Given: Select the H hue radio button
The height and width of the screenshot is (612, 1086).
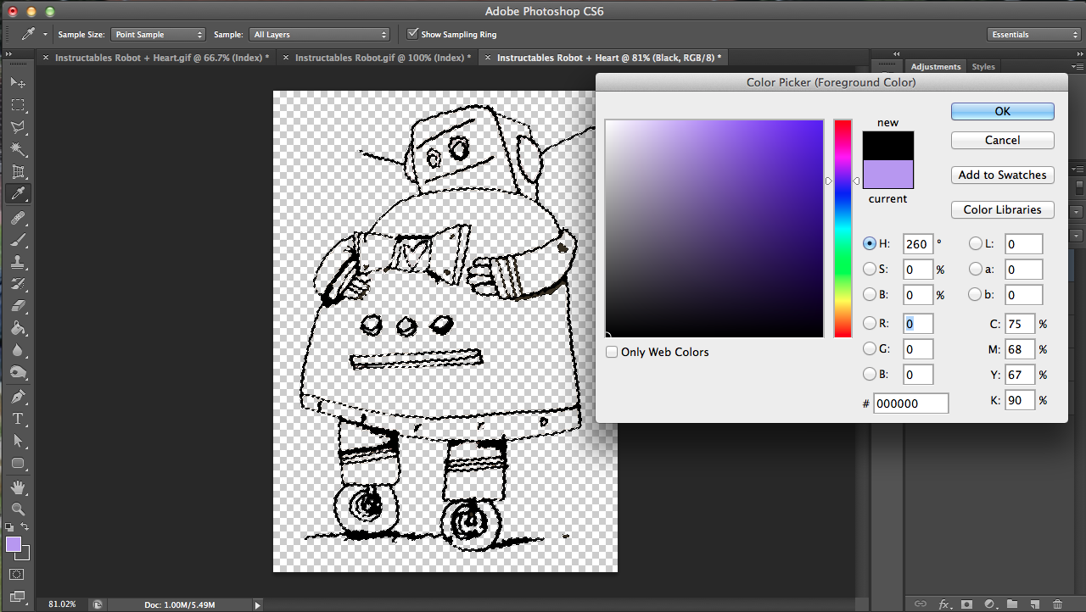Looking at the screenshot, I should click(x=870, y=243).
